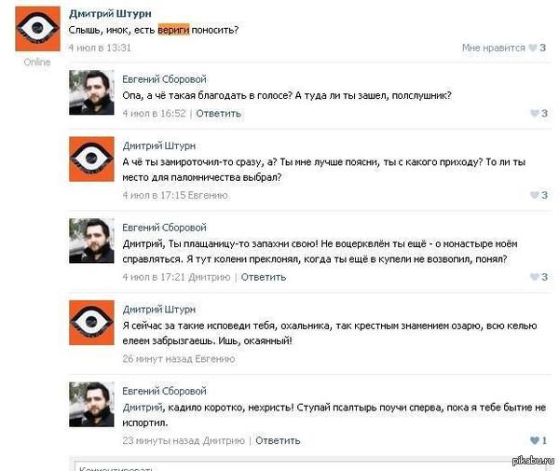Like the 16:52 comment via its heart
The width and height of the screenshot is (559, 471).
click(532, 114)
